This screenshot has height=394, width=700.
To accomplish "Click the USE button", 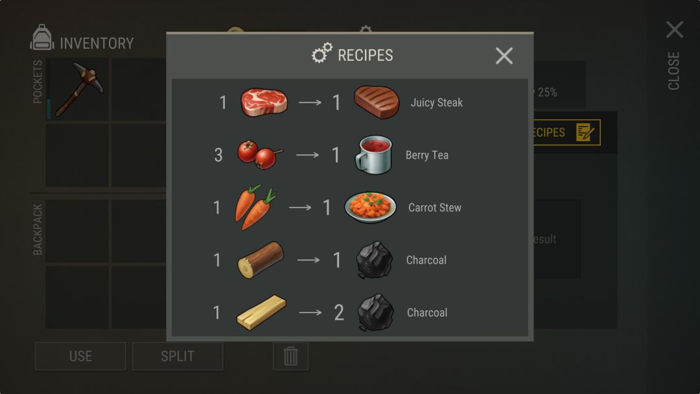I will click(81, 356).
